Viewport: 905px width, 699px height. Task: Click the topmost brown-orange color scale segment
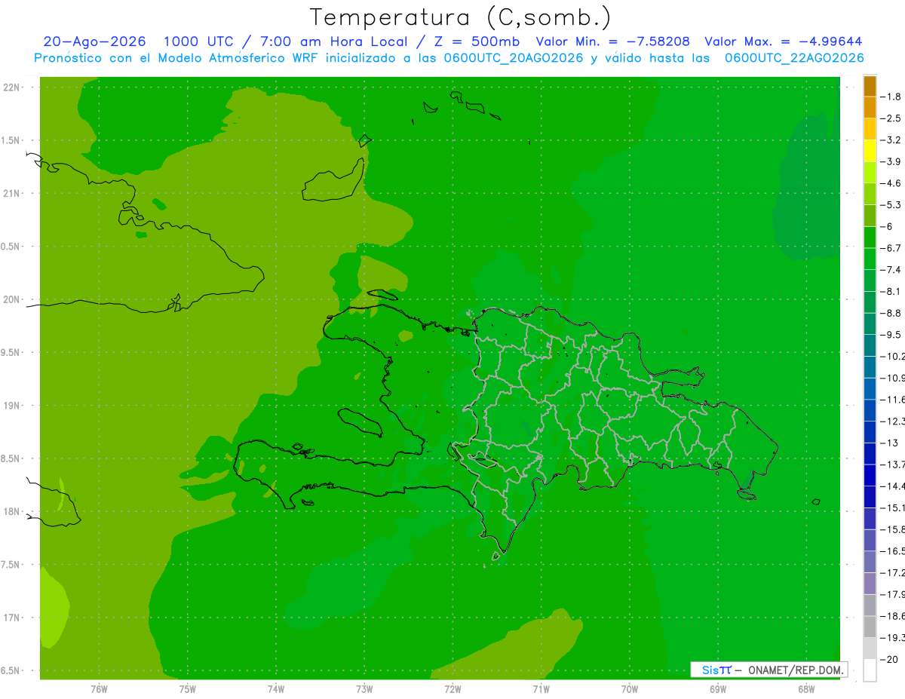click(x=870, y=86)
